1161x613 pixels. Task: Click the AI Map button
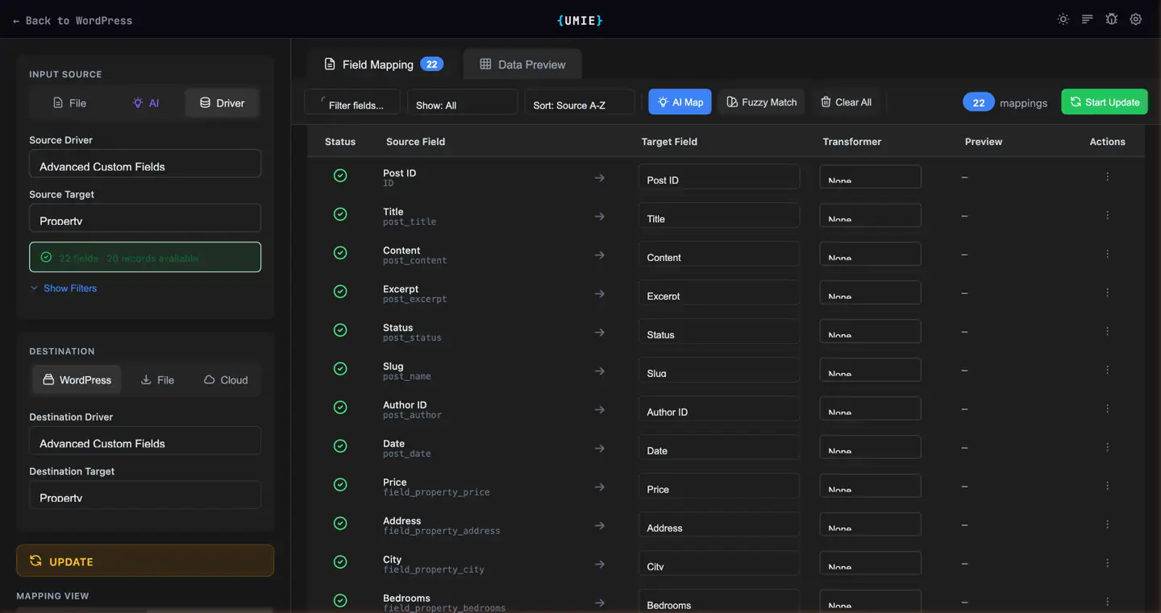(680, 102)
